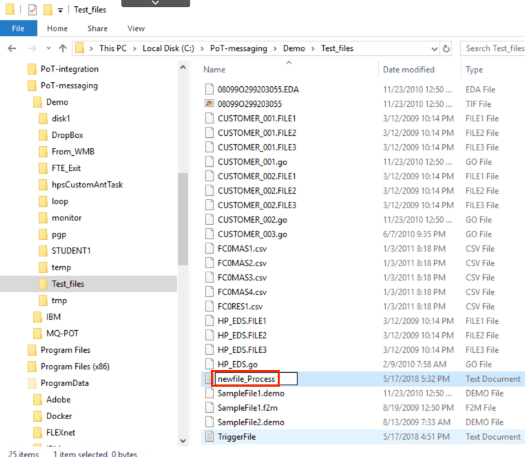Screen dimensions: 525x457
Task: Sort by Date modified column header
Action: [x=409, y=70]
